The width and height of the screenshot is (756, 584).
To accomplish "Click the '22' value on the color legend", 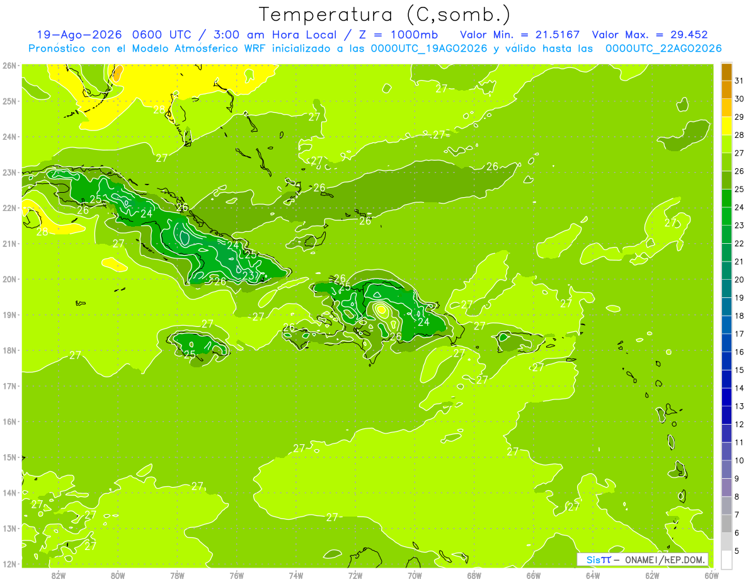I will tap(740, 244).
